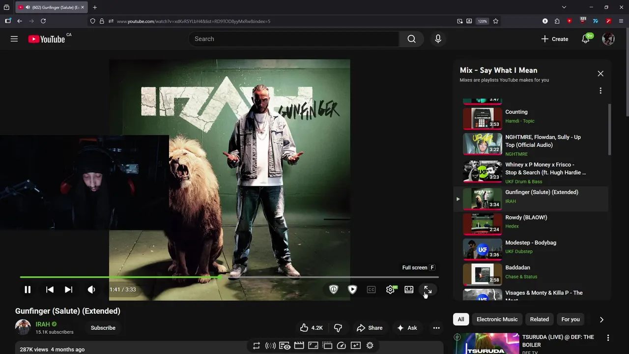Viewport: 629px width, 354px height.
Task: Enter full screen mode
Action: point(428,290)
